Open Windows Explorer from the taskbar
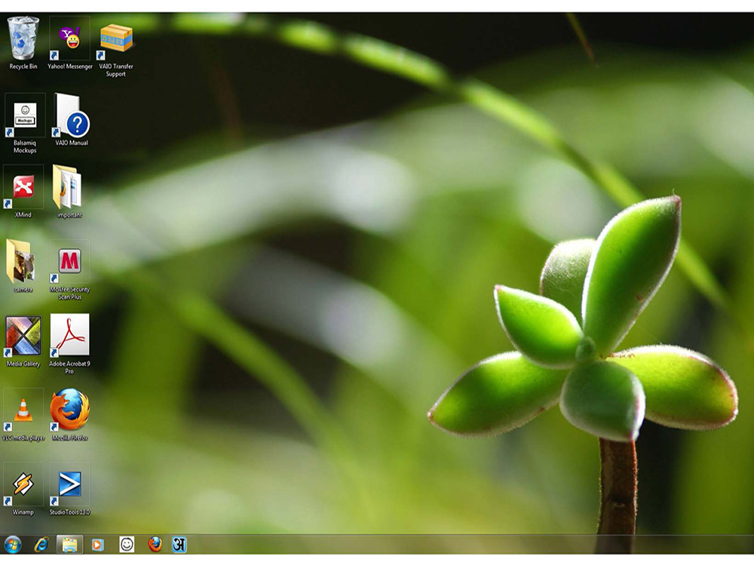 69,545
